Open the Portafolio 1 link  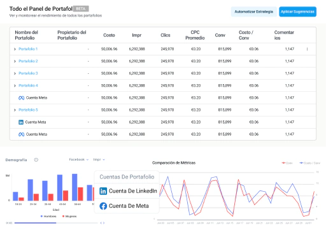(x=28, y=49)
